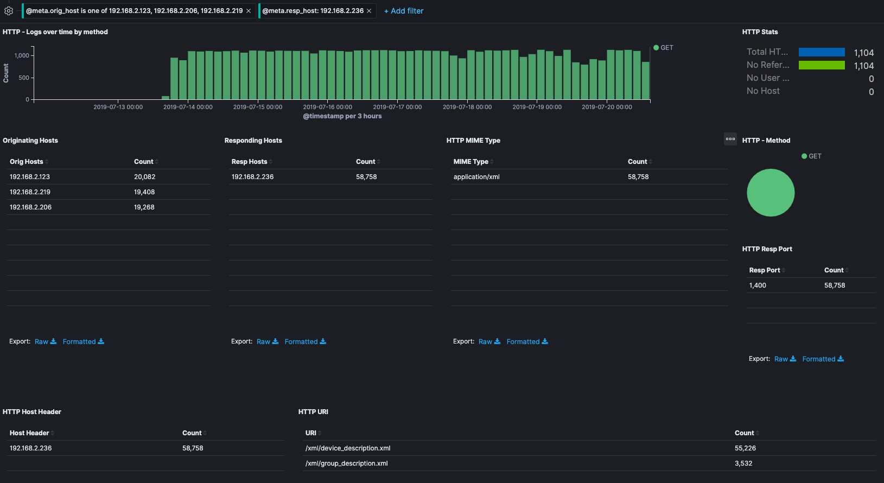Viewport: 884px width, 483px height.
Task: Select originating host 192.168.2.206 row
Action: click(x=109, y=207)
